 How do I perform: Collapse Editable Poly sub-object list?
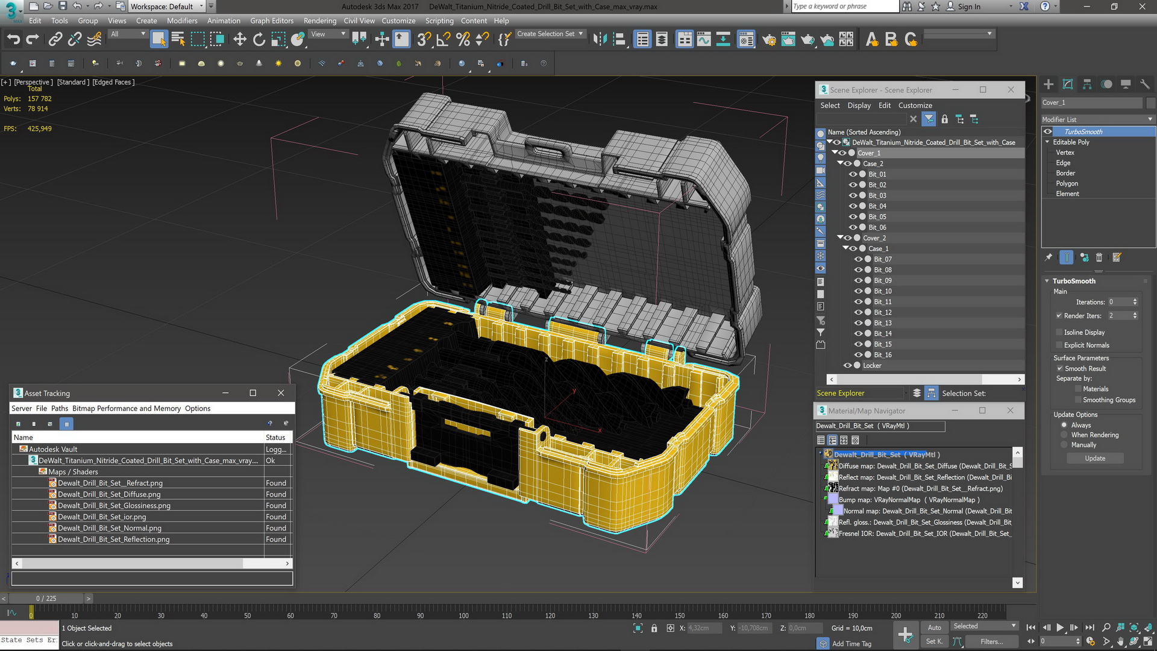pyautogui.click(x=1047, y=142)
